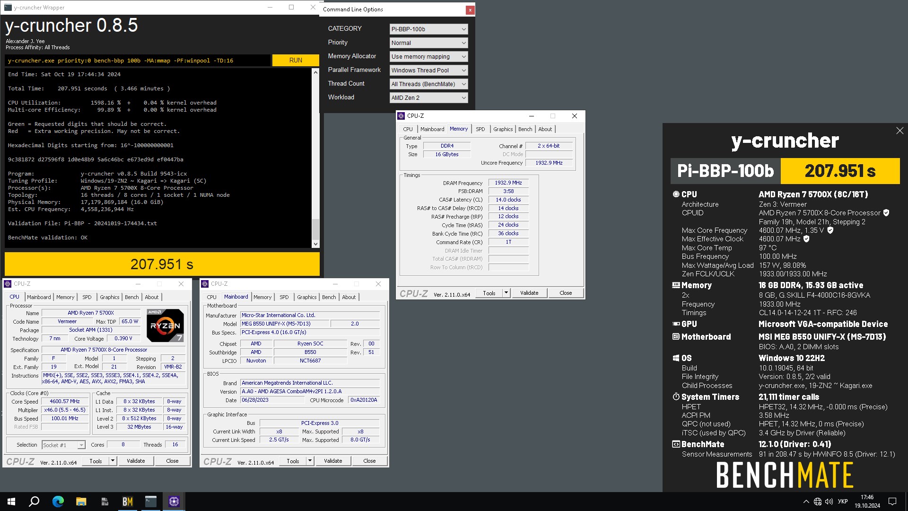Viewport: 908px width, 511px height.
Task: Expand Tools arrow in CPU-Z Mainboard window
Action: (310, 461)
